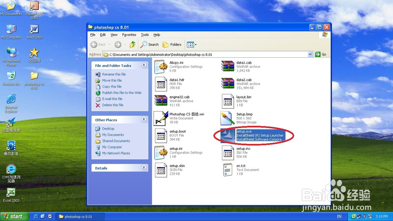The width and height of the screenshot is (393, 221).
Task: Click the Search toolbar button
Action: 150,44
